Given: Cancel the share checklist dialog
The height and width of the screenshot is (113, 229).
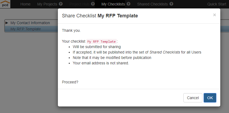Looking at the screenshot, I should point(193,98).
